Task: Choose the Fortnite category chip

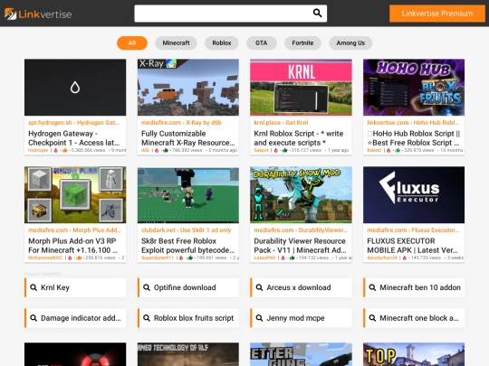Action: coord(302,43)
